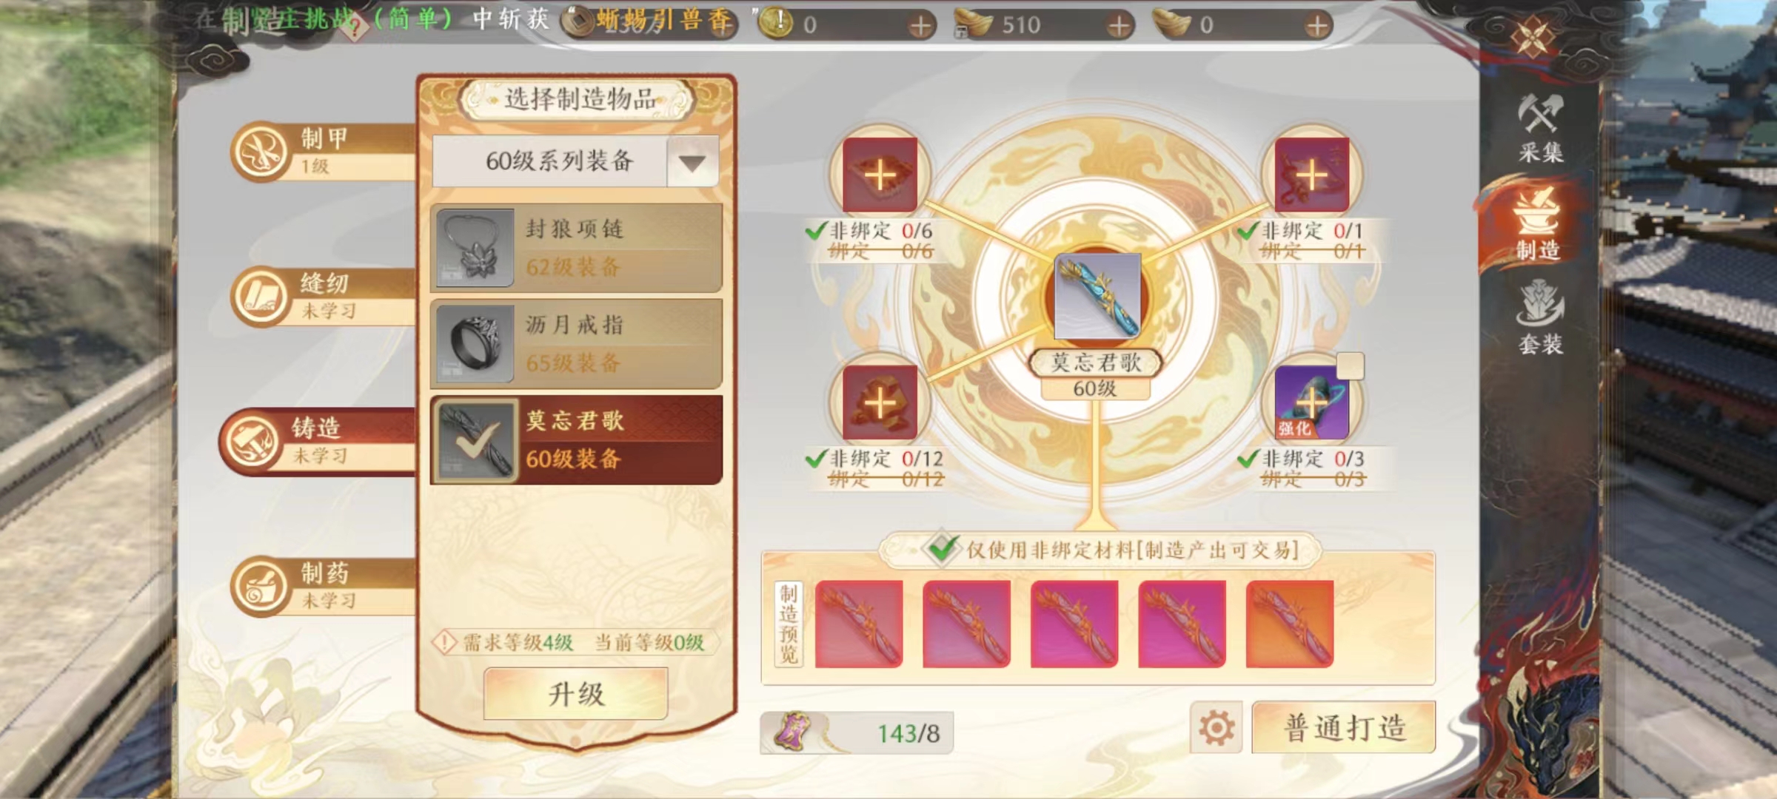Image resolution: width=1777 pixels, height=799 pixels.
Task: Toggle 非绑定 check under 0/3 material
Action: click(x=1248, y=459)
